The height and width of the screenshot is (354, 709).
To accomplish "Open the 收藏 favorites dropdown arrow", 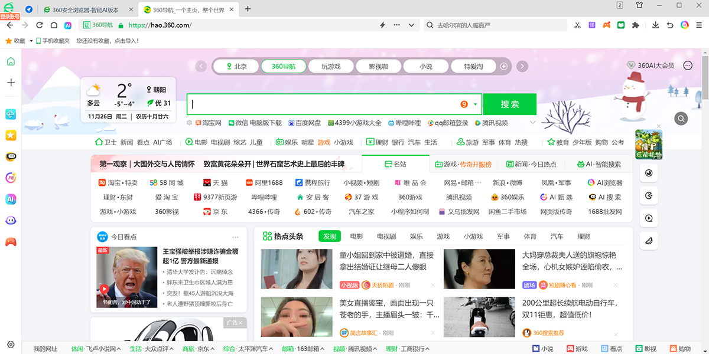I will pyautogui.click(x=30, y=41).
